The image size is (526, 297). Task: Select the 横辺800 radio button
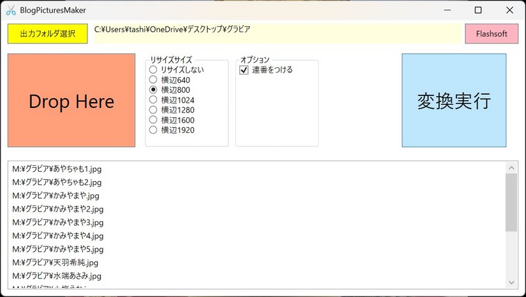coord(153,90)
